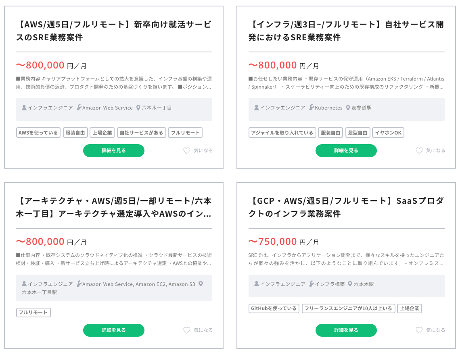Screen dimensions: 460x352
Task: Click the GitHubを使っている tag
Action: (x=274, y=309)
